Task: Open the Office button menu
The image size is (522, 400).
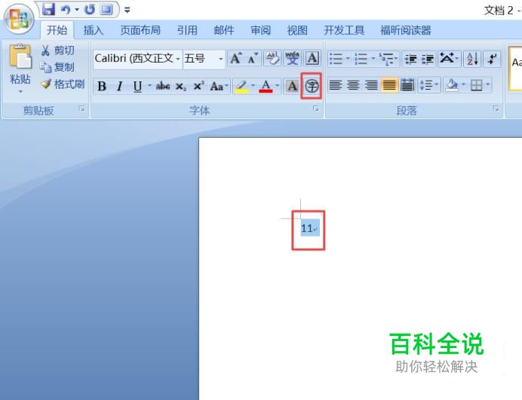Action: tap(19, 19)
